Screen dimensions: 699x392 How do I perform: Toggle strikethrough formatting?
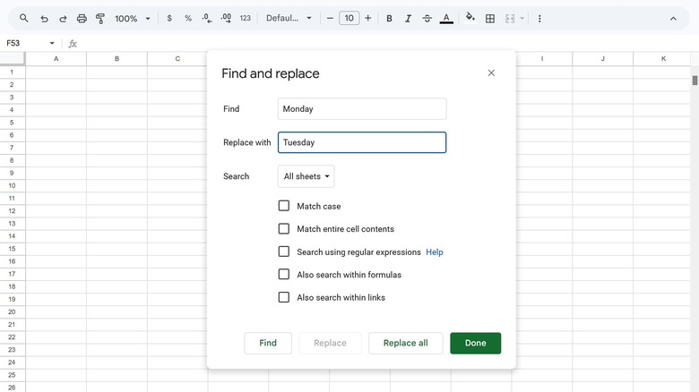(427, 18)
